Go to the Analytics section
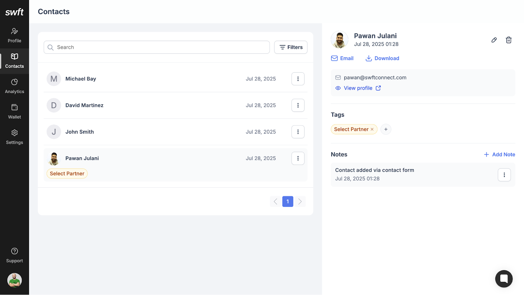Viewport: 524px width, 295px height. (x=14, y=86)
